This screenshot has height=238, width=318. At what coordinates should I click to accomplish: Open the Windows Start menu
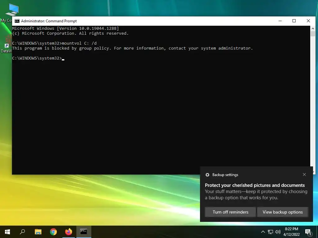coord(7,232)
